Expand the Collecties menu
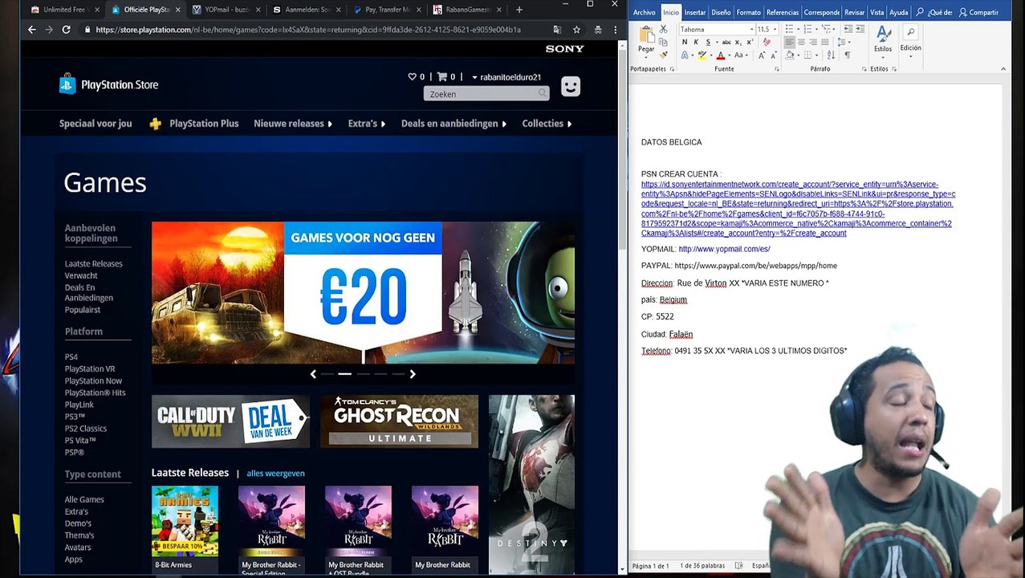The image size is (1025, 578). (x=547, y=124)
